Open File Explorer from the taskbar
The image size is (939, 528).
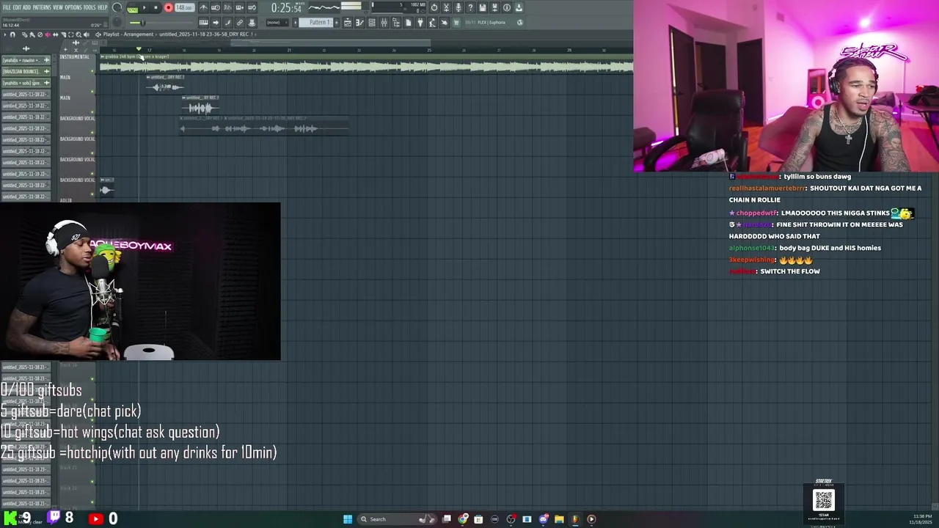coord(559,519)
